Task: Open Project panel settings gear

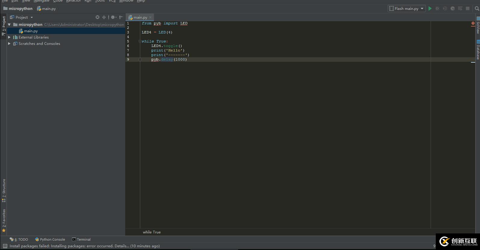Action: click(x=113, y=17)
